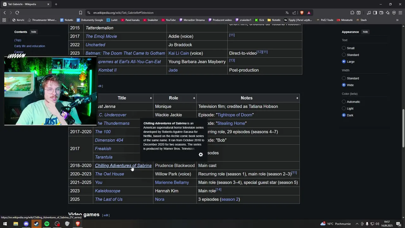Open the Marienne Bellamy role link

(x=172, y=183)
